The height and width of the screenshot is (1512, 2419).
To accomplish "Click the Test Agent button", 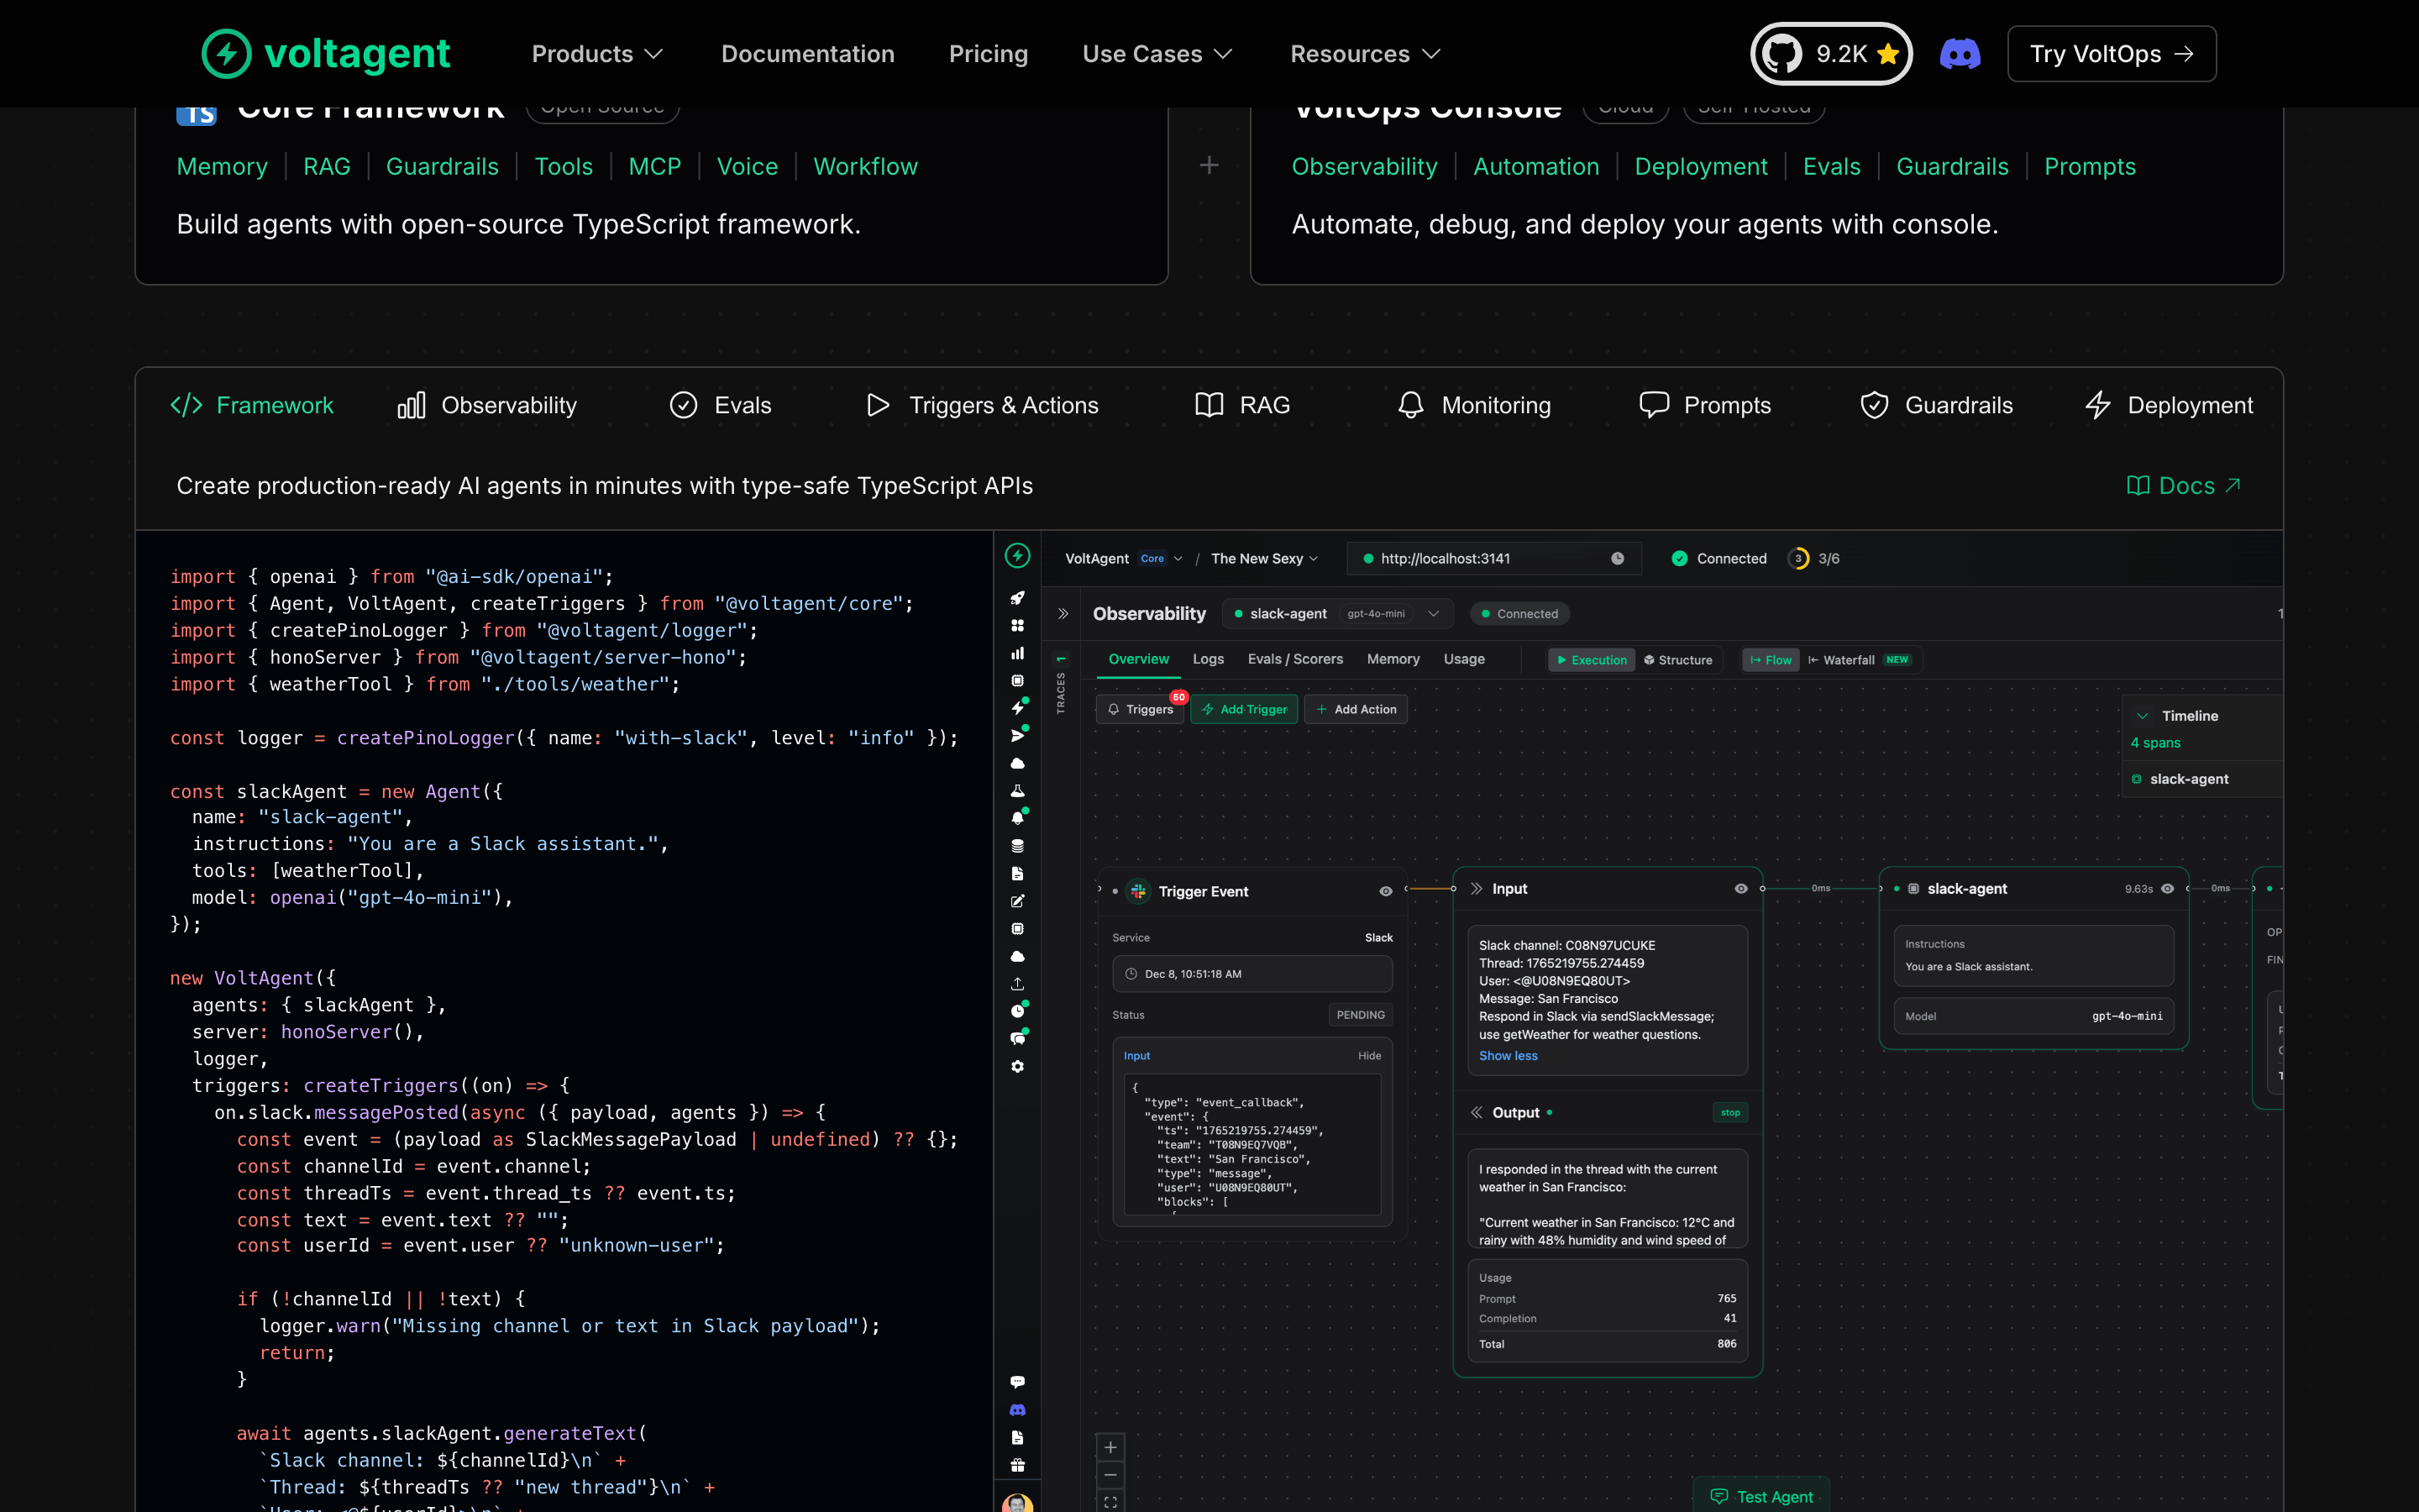I will click(1761, 1496).
